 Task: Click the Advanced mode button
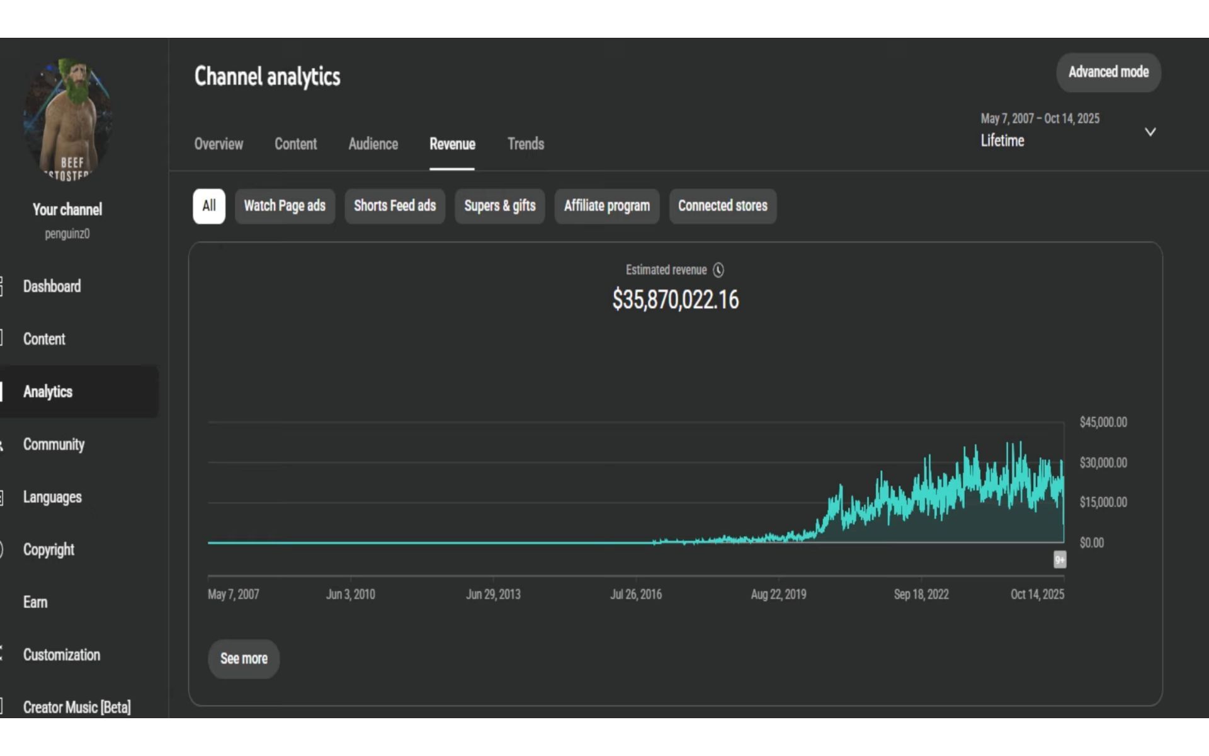click(x=1108, y=72)
